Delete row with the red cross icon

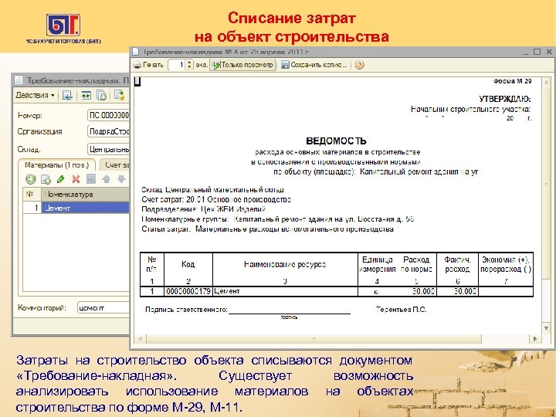coord(76,179)
